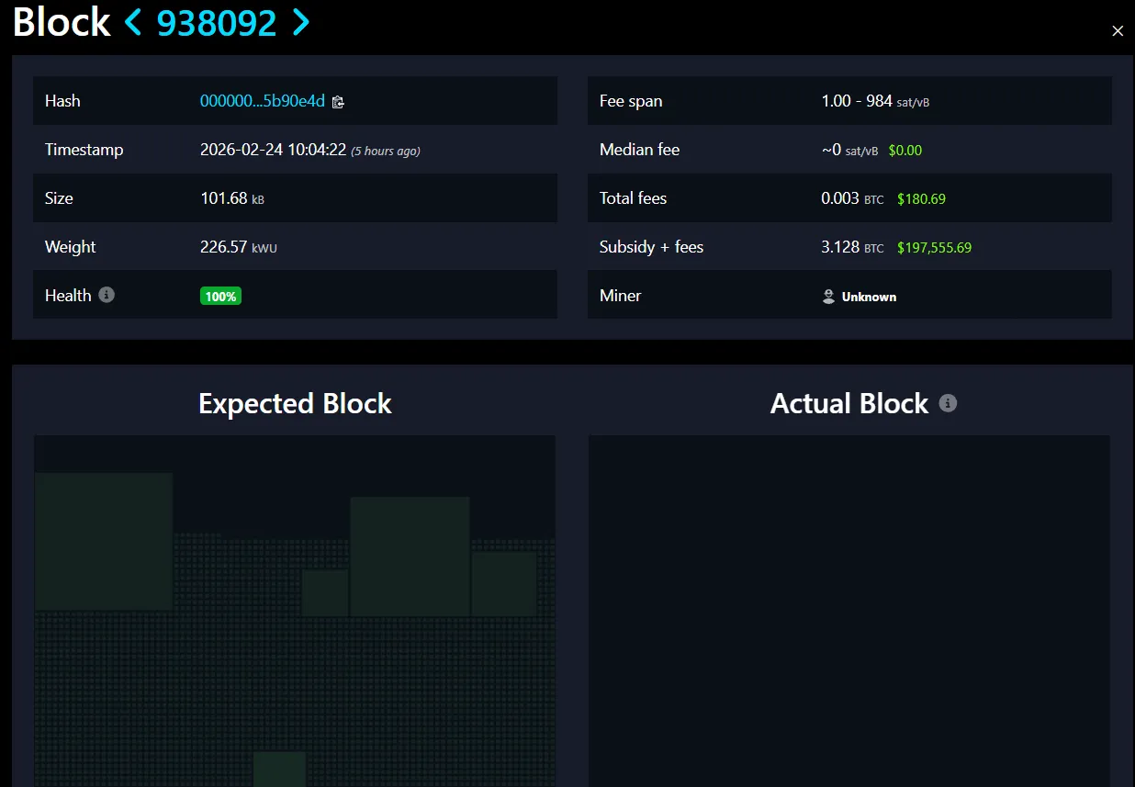Click the small transaction block at the visualization bottom
The image size is (1135, 787).
pos(279,770)
